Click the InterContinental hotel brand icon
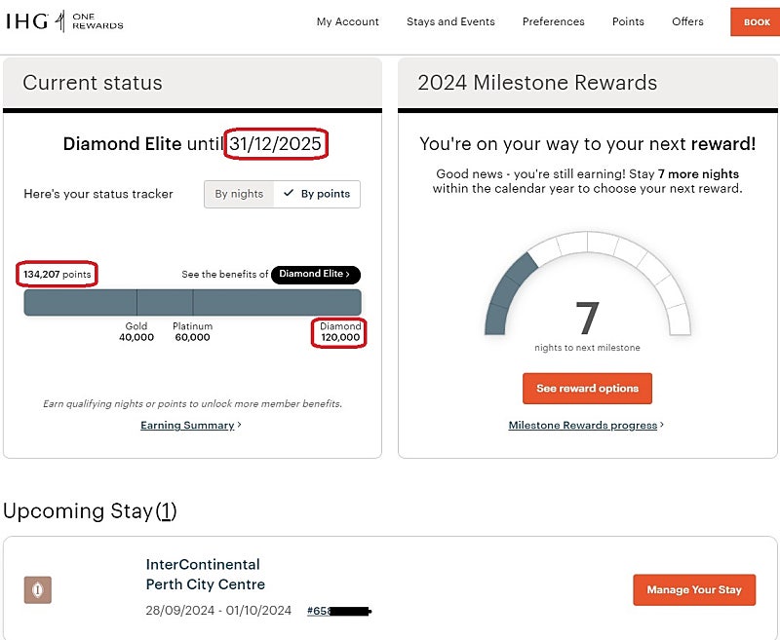The image size is (780, 640). pos(38,589)
